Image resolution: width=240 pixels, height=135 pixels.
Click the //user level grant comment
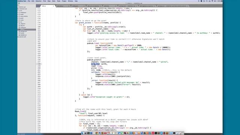(x=97, y=58)
